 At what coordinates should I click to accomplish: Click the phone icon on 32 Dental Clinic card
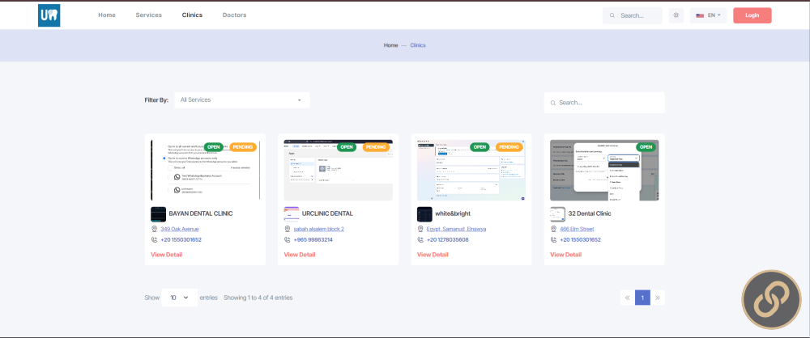tap(553, 240)
